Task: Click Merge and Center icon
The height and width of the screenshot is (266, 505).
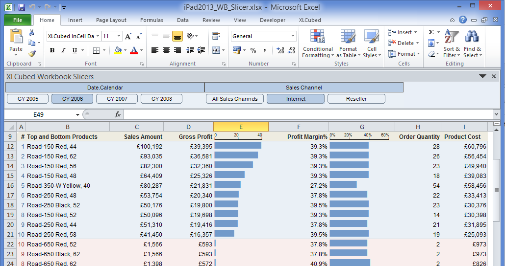Action: pyautogui.click(x=216, y=50)
